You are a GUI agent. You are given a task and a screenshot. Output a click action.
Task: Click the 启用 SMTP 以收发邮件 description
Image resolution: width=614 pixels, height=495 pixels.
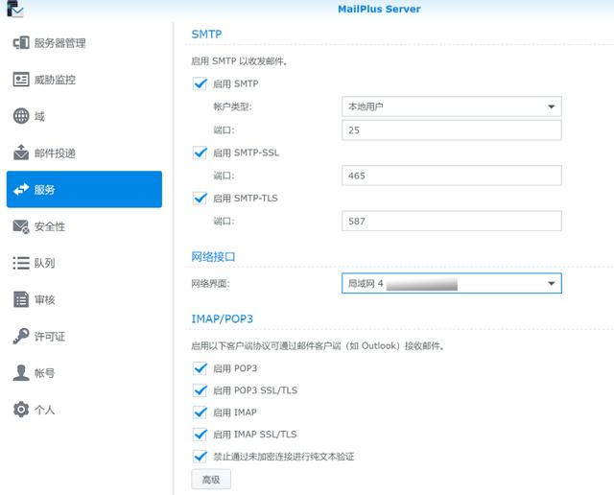[x=239, y=61]
